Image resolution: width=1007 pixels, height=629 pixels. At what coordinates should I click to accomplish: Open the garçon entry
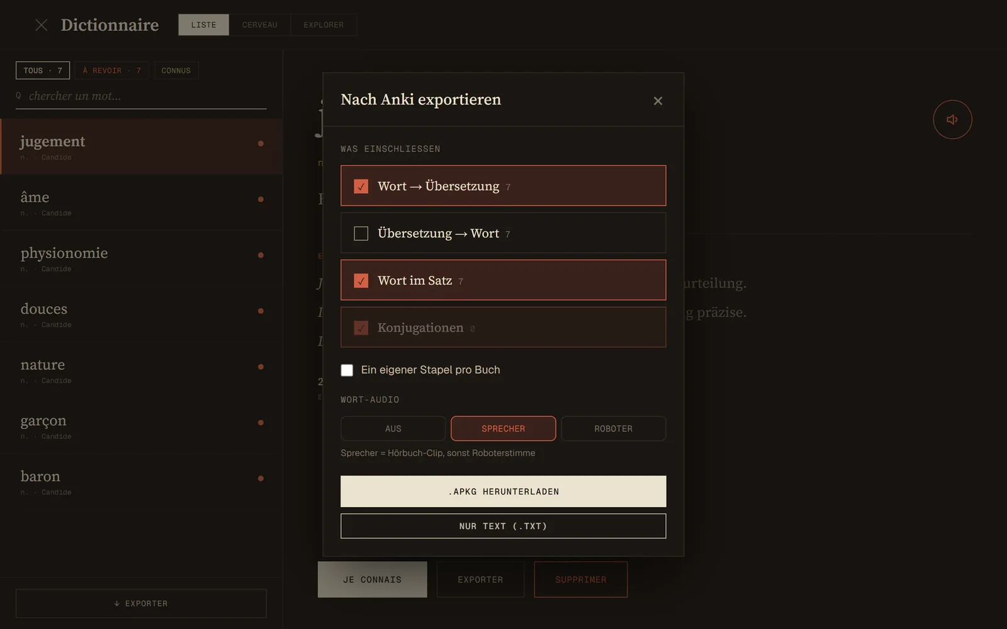coord(141,426)
